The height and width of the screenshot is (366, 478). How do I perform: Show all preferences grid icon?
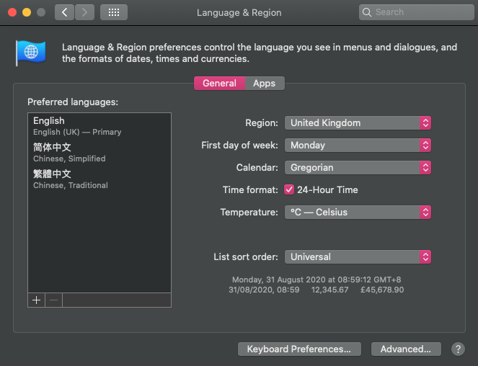[x=114, y=12]
